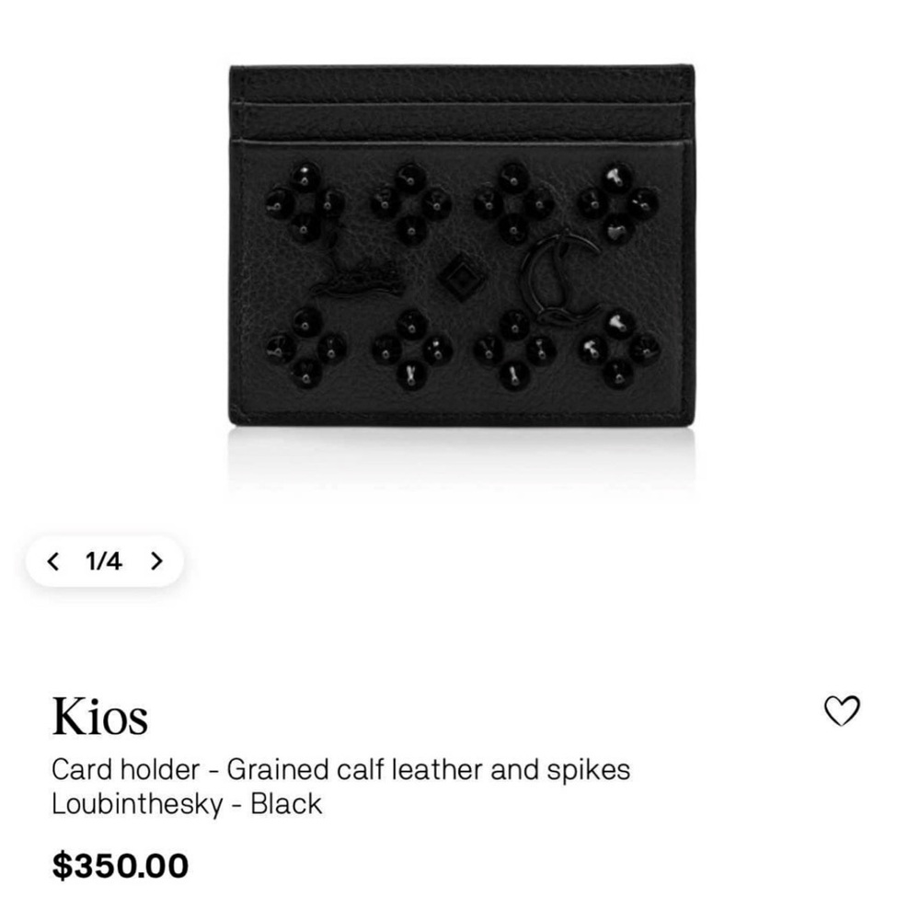Add Kios to wishlist with the heart
Viewport: 920px width, 920px height.
coord(841,711)
